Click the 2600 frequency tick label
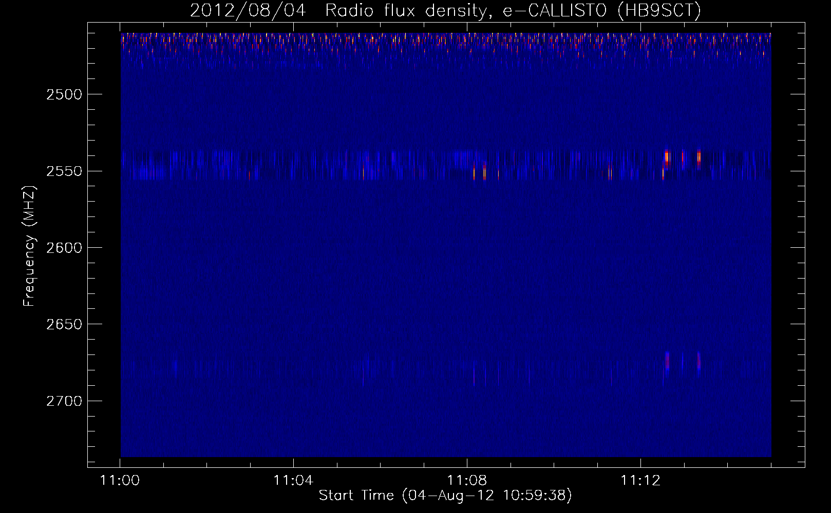Image resolution: width=831 pixels, height=513 pixels. click(x=64, y=248)
